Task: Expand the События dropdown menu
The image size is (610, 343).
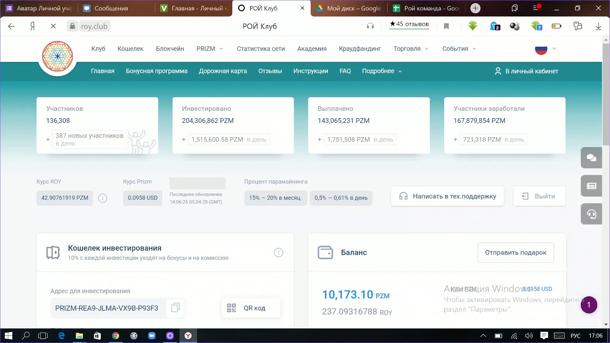Action: 459,49
